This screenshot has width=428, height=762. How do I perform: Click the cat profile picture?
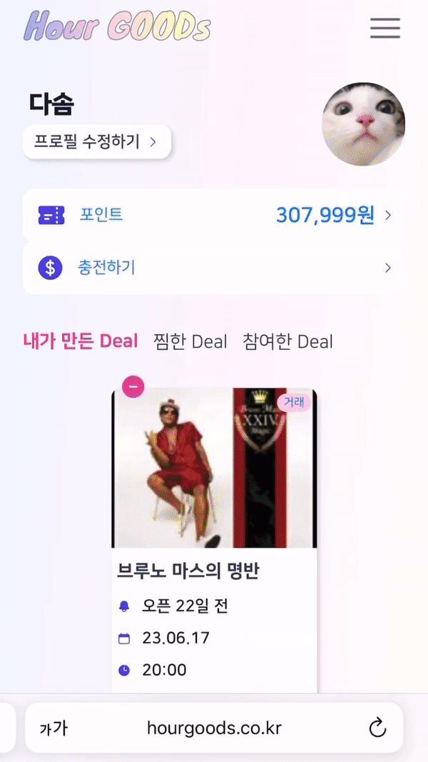(x=364, y=124)
